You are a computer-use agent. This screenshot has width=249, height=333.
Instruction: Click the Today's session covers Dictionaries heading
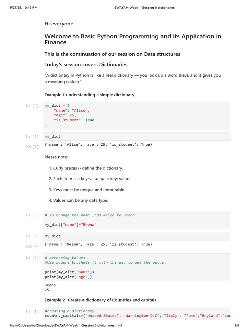point(86,65)
